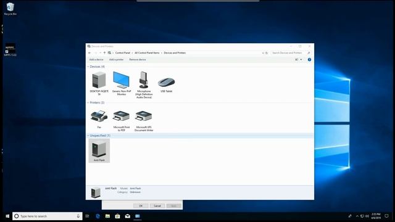Open Task View from the taskbar
This screenshot has width=395, height=222.
(x=88, y=216)
